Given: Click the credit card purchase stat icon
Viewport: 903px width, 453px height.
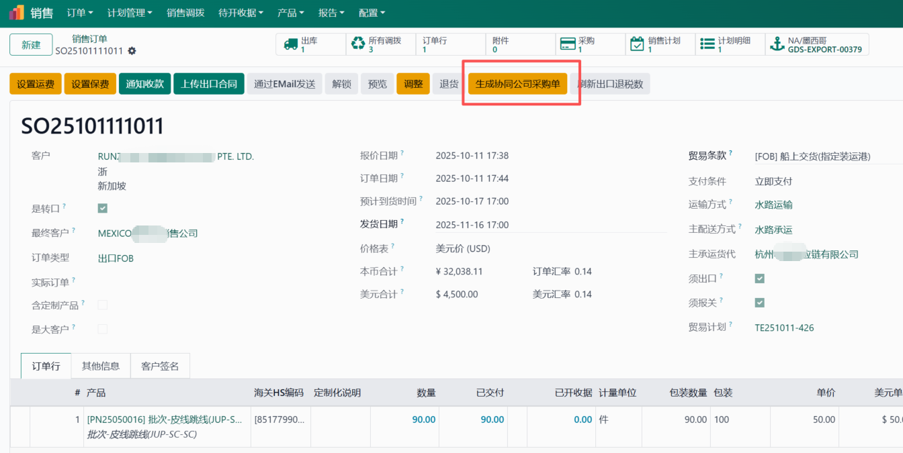Looking at the screenshot, I should pyautogui.click(x=568, y=44).
